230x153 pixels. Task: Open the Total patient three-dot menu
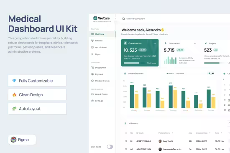point(195,43)
